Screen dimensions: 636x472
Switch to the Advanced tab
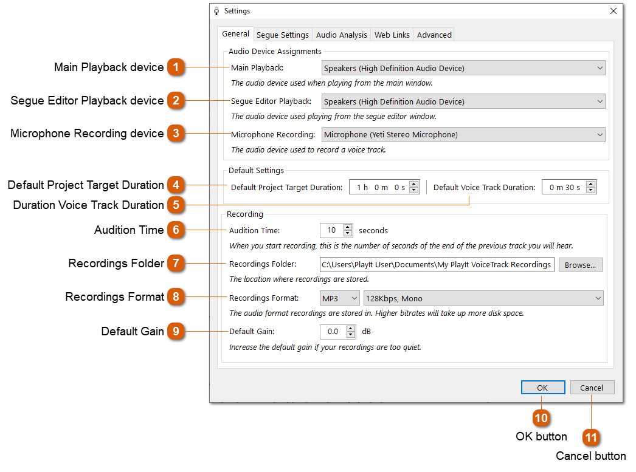click(434, 35)
